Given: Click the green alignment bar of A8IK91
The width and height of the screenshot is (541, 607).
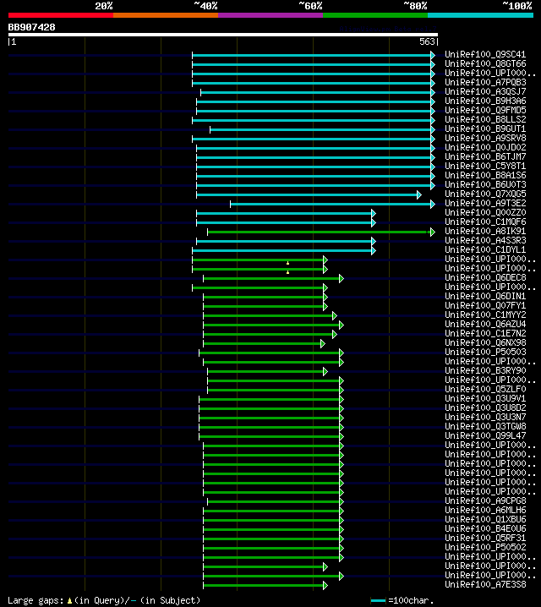Looking at the screenshot, I should (x=321, y=232).
